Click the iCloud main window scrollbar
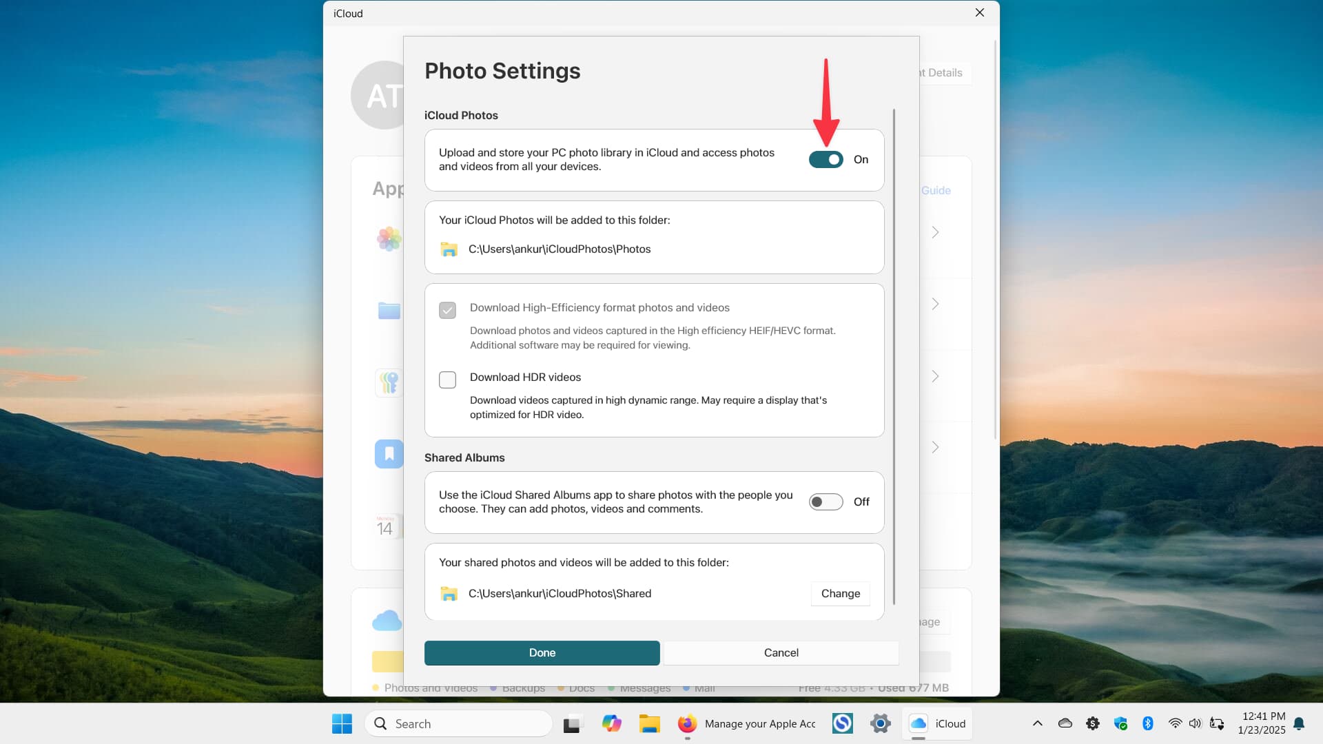1323x744 pixels. 995,240
